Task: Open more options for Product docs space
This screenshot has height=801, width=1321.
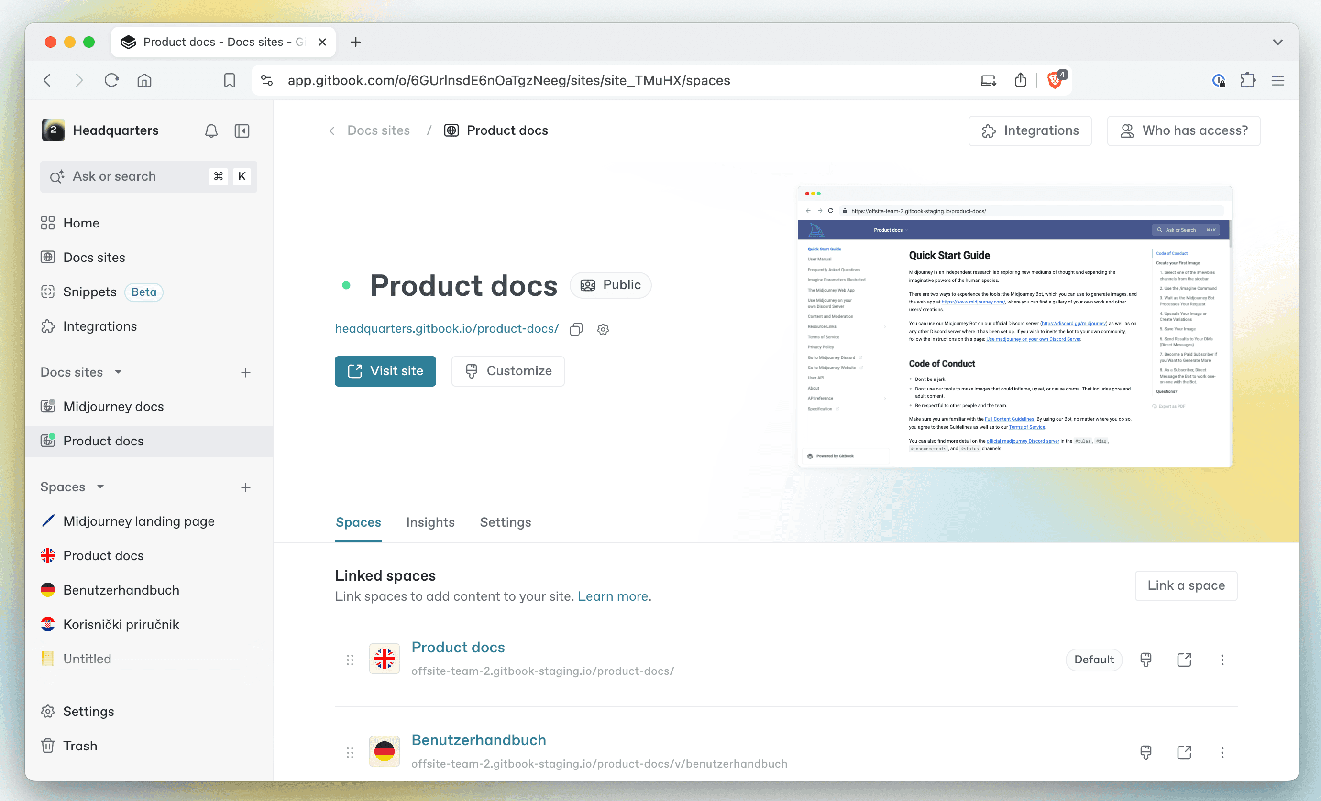Action: [1222, 660]
